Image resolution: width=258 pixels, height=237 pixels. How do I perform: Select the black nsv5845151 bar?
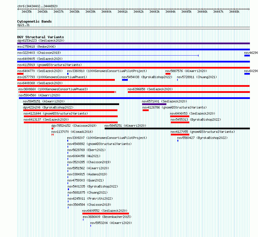(71, 104)
